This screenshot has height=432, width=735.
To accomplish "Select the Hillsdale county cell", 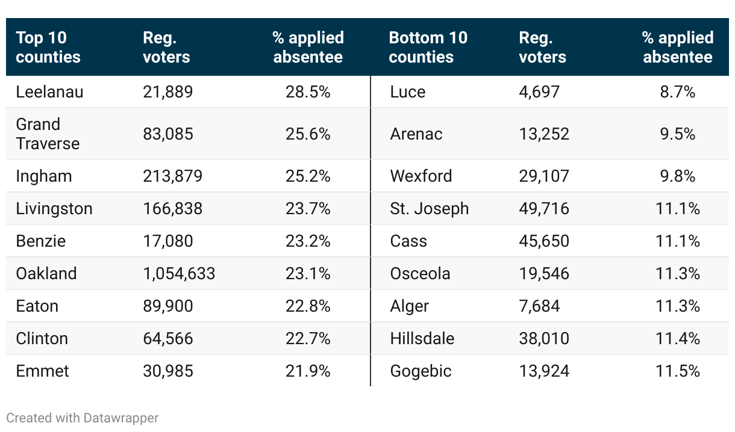I will 422,339.
